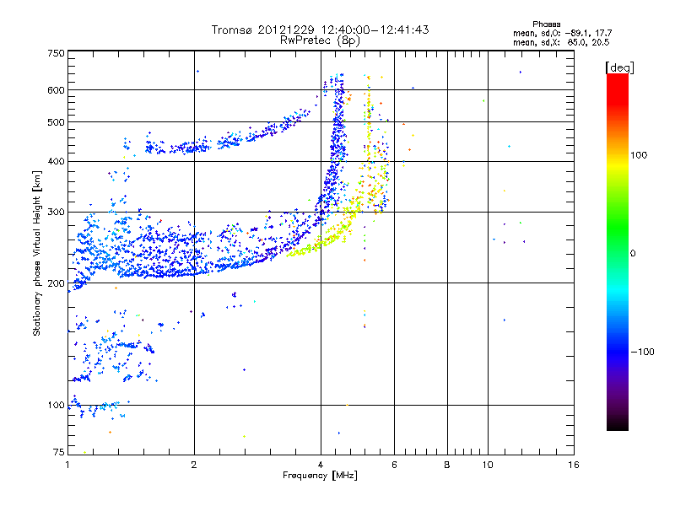
Task: Click the plot title "Tromsø 20121229 12:40:00-12:41:43"
Action: click(x=320, y=30)
